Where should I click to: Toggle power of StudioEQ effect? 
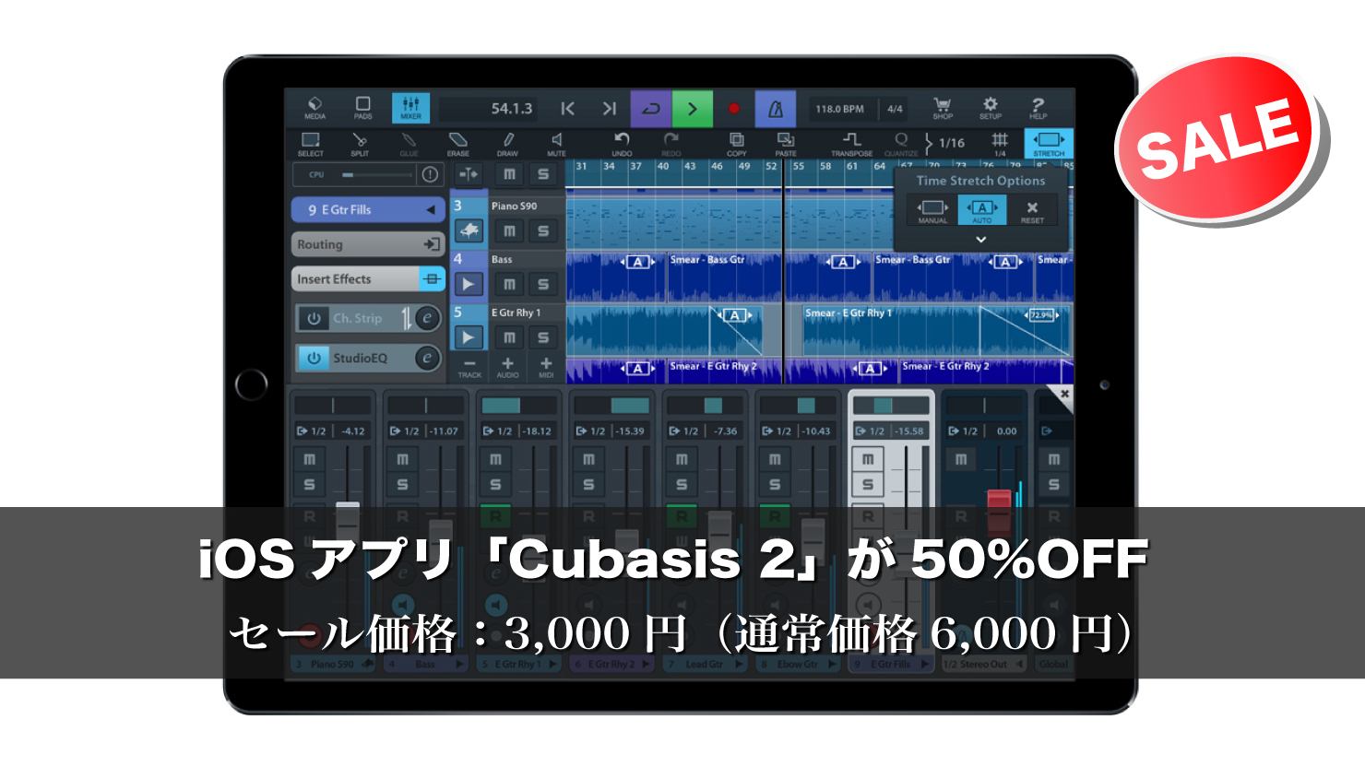pos(314,358)
